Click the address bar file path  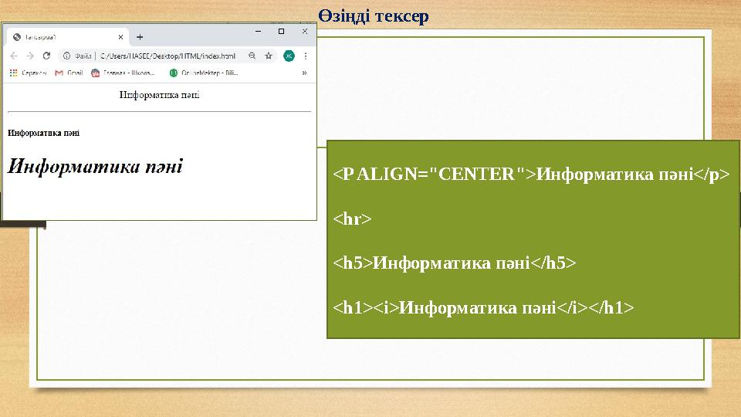point(167,56)
